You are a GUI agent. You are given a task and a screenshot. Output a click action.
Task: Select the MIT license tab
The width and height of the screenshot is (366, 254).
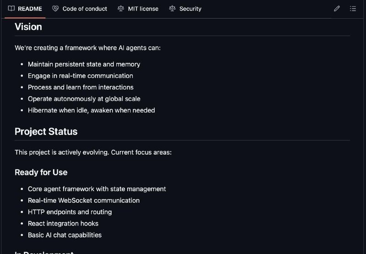[138, 9]
